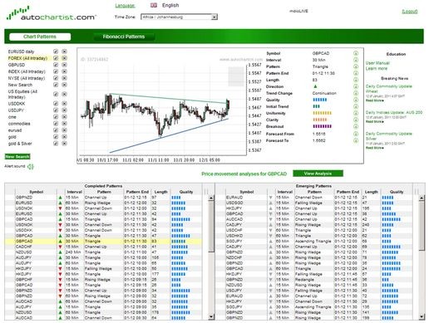Click the Logout link
Image resolution: width=429 pixels, height=323 pixels.
pyautogui.click(x=410, y=12)
